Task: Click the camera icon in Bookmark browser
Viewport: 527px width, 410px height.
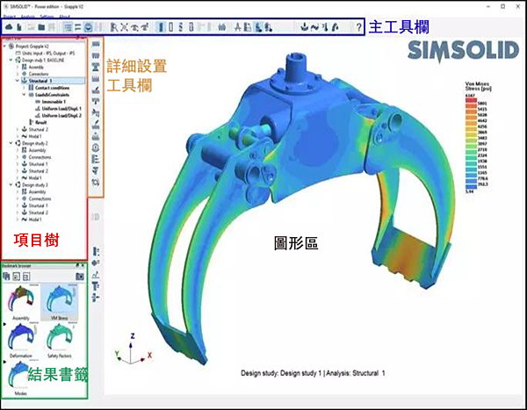Action: 80,277
